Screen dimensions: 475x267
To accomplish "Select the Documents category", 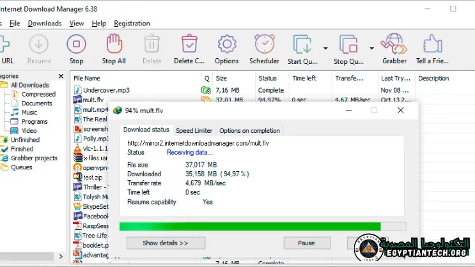I will [x=36, y=103].
